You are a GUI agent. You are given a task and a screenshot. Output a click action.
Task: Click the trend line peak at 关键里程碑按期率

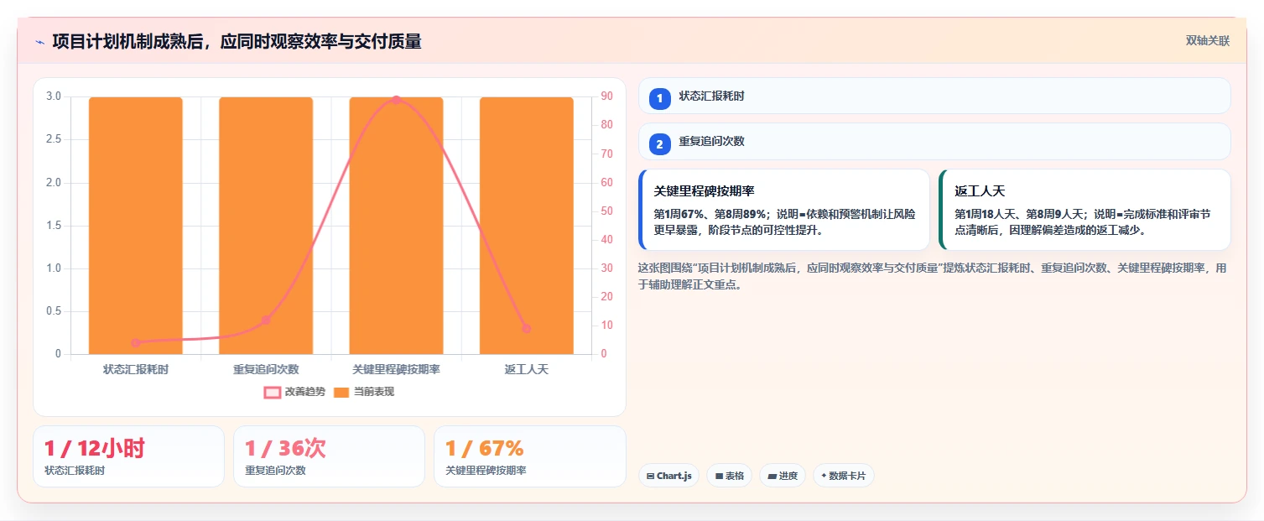click(x=396, y=100)
